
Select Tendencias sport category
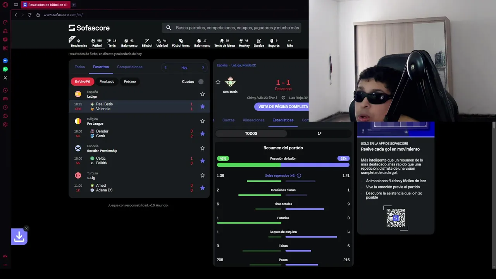tap(79, 43)
